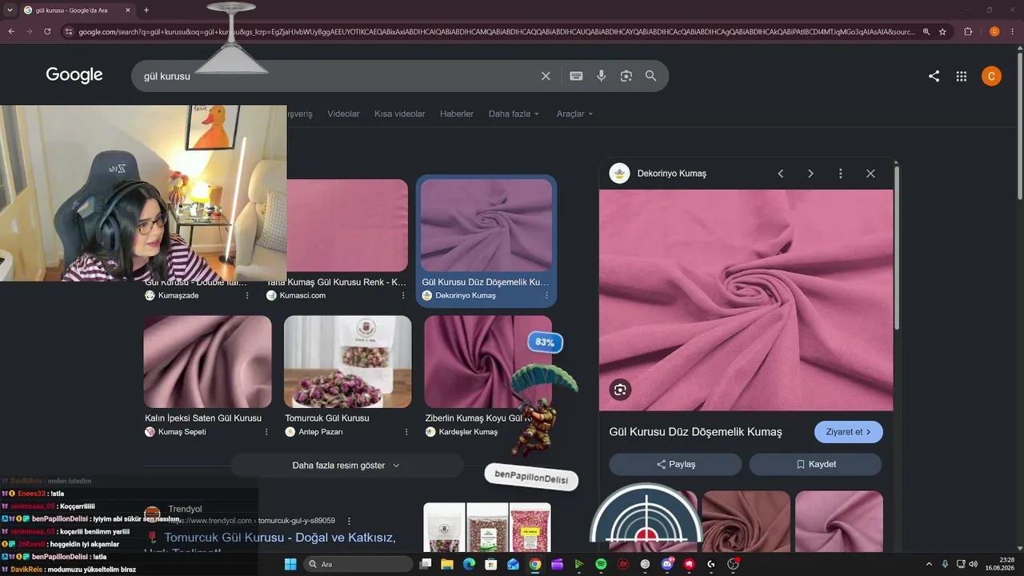1024x576 pixels.
Task: Go to the Google logo homepage
Action: (74, 75)
